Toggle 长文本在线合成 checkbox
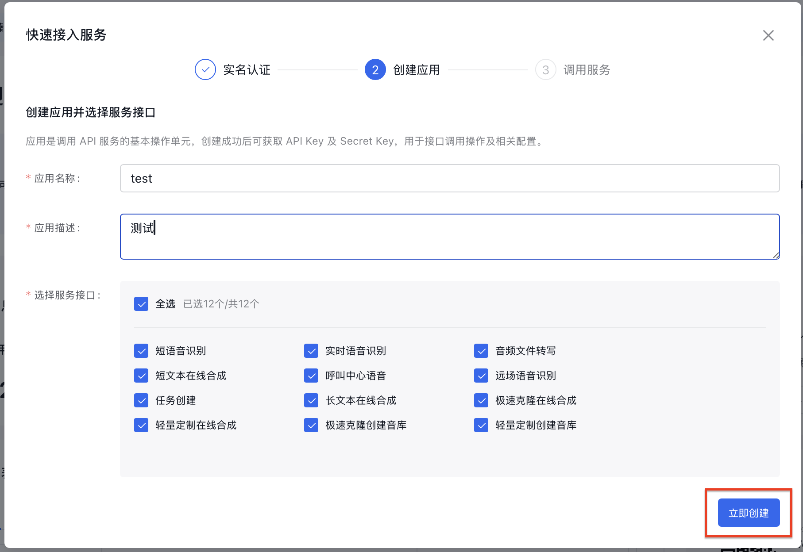803x552 pixels. (x=311, y=400)
